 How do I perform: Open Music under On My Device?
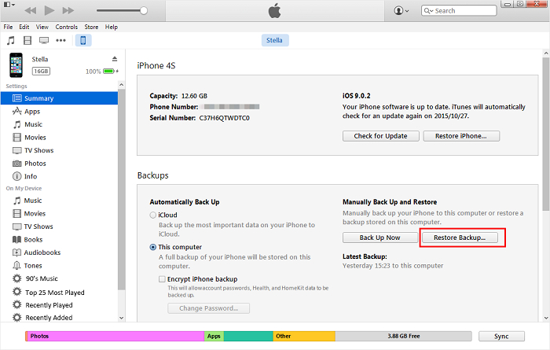59,201
